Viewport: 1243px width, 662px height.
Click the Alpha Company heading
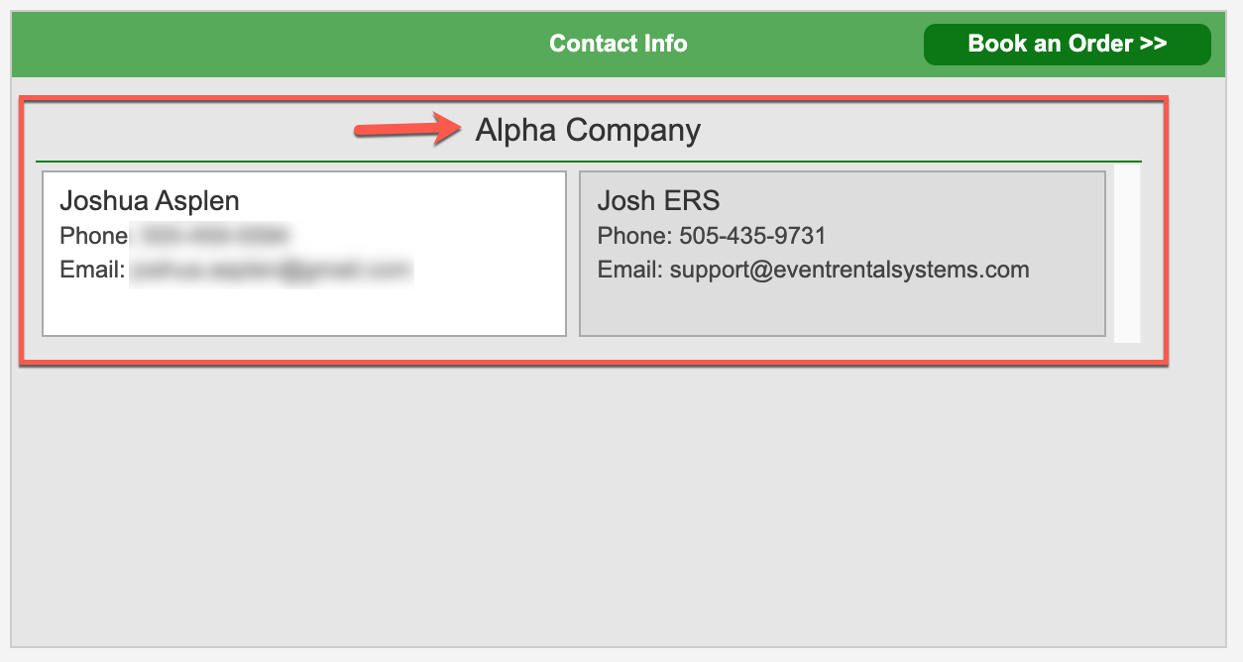pos(588,130)
